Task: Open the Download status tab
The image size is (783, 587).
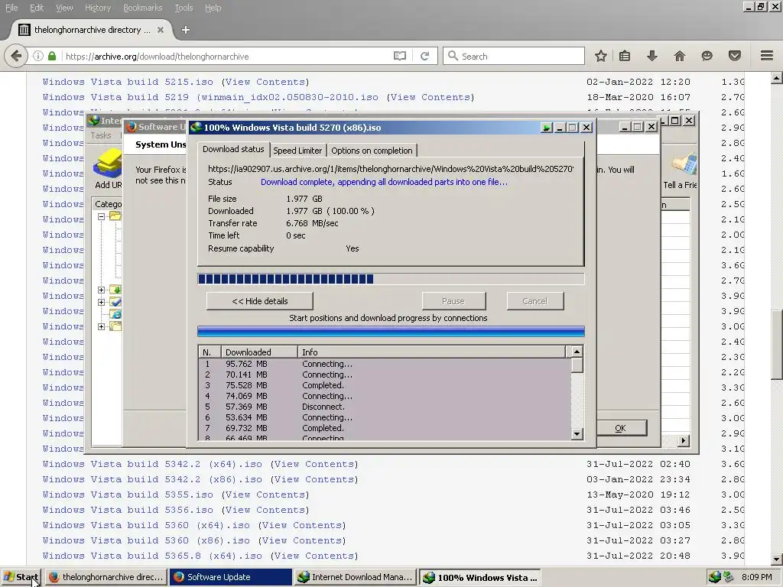Action: (233, 149)
